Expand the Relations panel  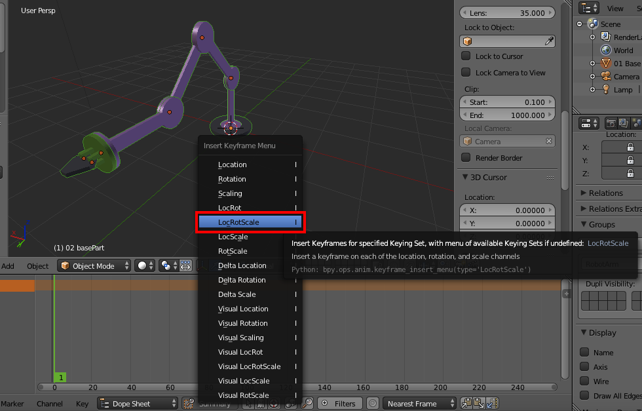click(x=584, y=193)
